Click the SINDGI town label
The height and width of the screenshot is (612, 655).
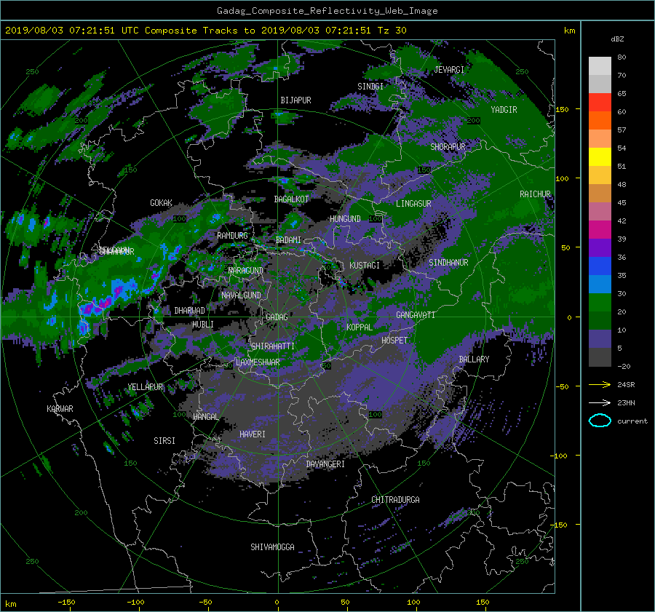pyautogui.click(x=370, y=87)
